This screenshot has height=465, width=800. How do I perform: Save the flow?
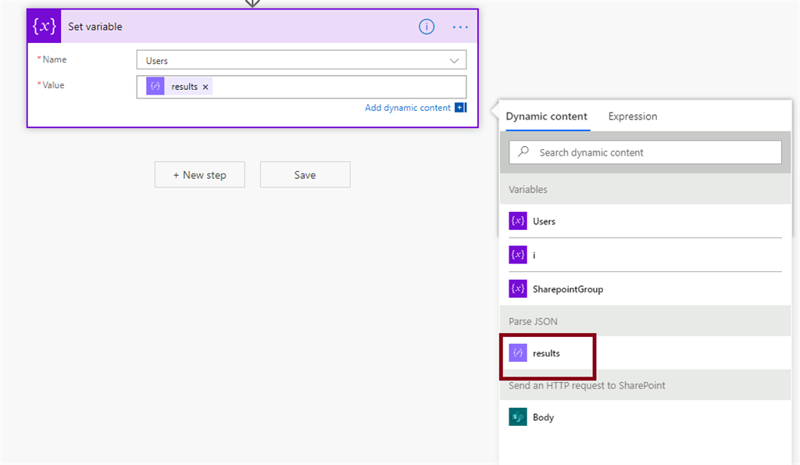pyautogui.click(x=305, y=174)
